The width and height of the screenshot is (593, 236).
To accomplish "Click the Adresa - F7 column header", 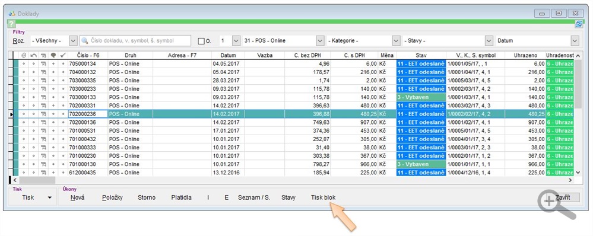I will pyautogui.click(x=182, y=55).
